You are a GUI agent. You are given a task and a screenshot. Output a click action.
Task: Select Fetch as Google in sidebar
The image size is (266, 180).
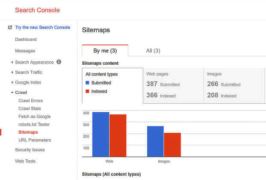(34, 117)
